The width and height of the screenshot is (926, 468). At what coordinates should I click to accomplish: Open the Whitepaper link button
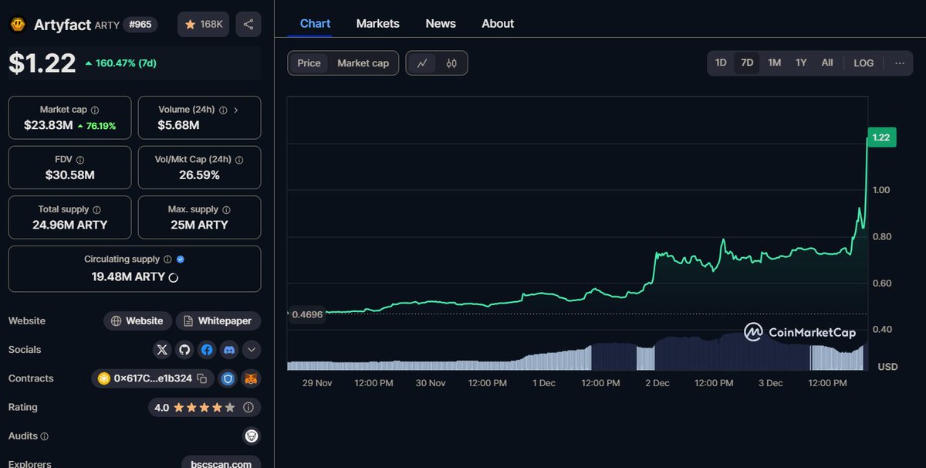tap(218, 320)
